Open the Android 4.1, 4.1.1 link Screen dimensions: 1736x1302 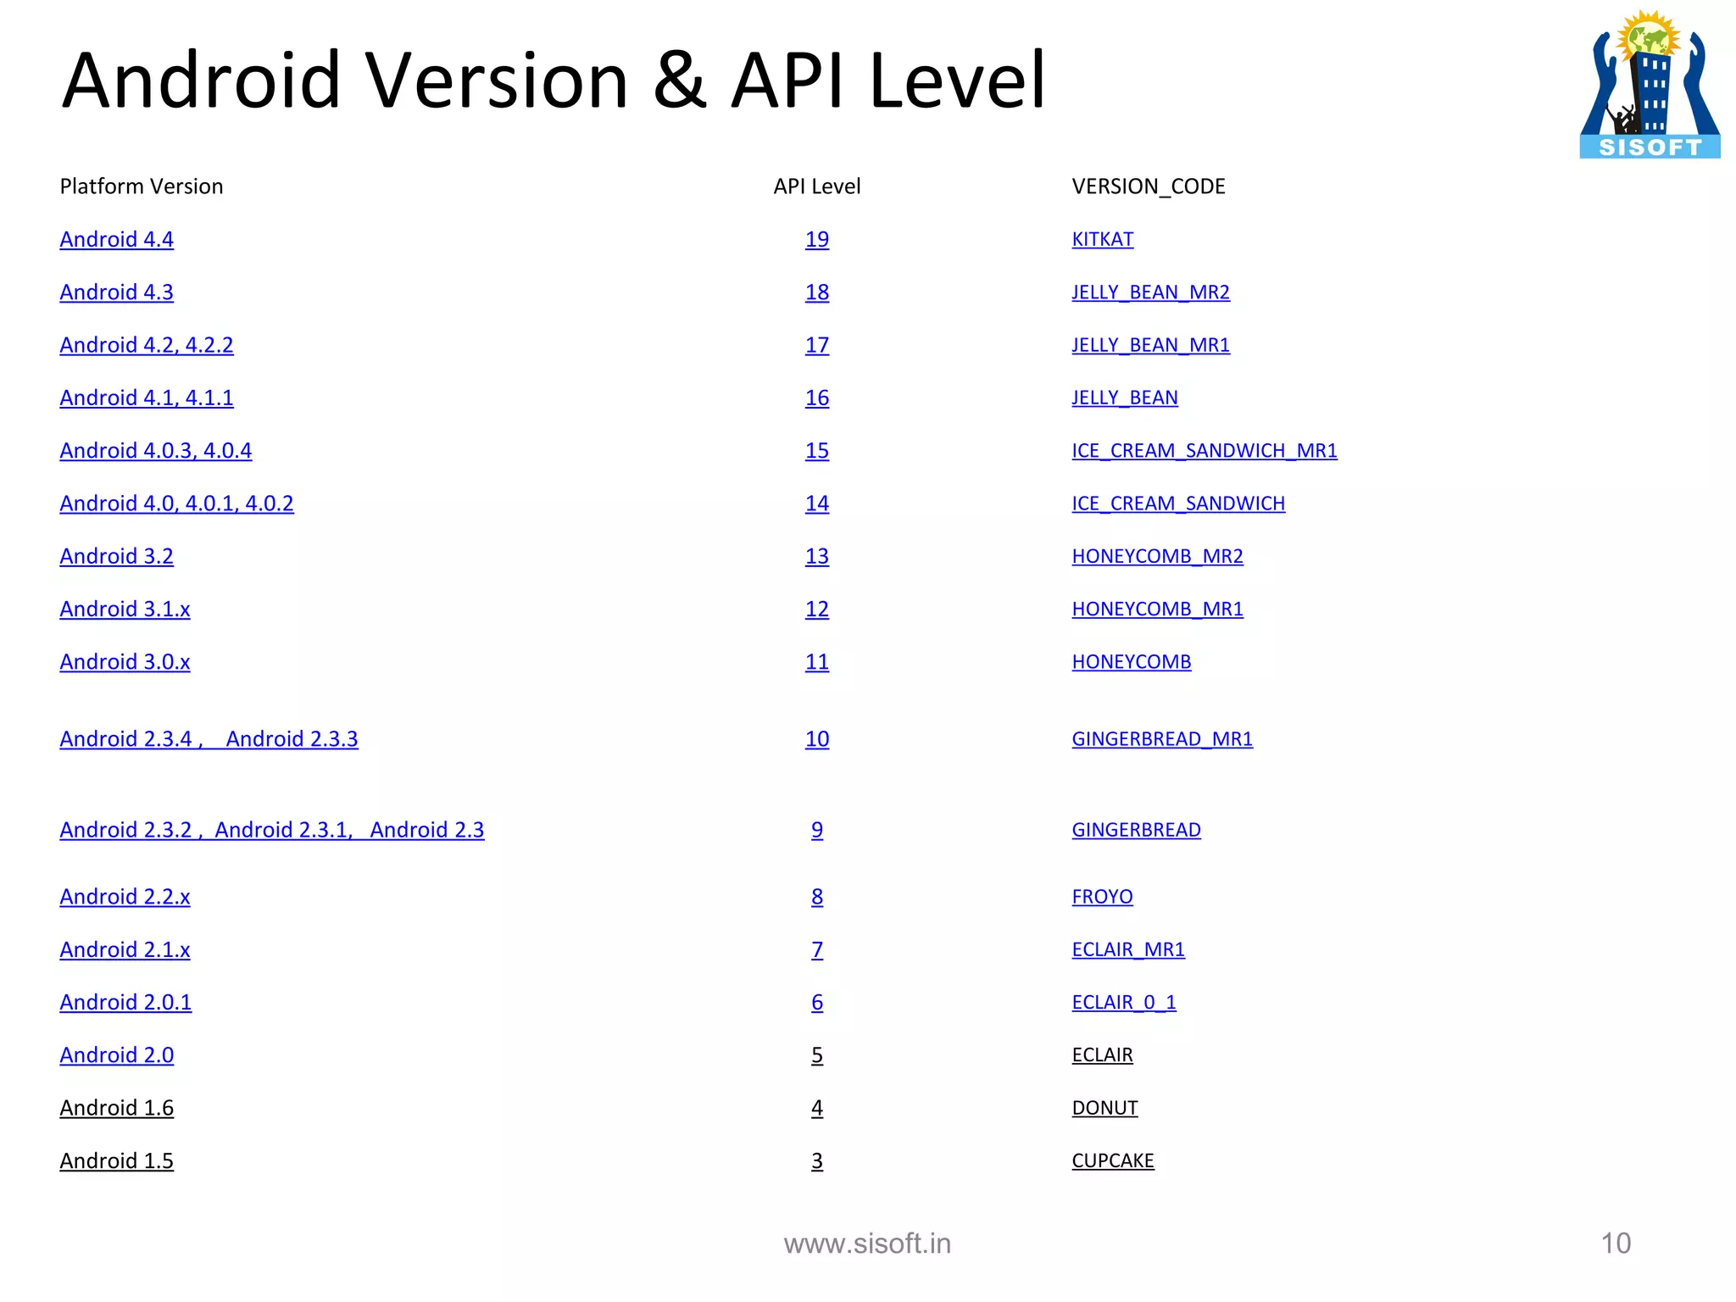point(147,398)
